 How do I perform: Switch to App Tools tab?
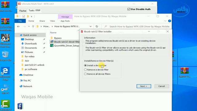[x=65, y=21]
